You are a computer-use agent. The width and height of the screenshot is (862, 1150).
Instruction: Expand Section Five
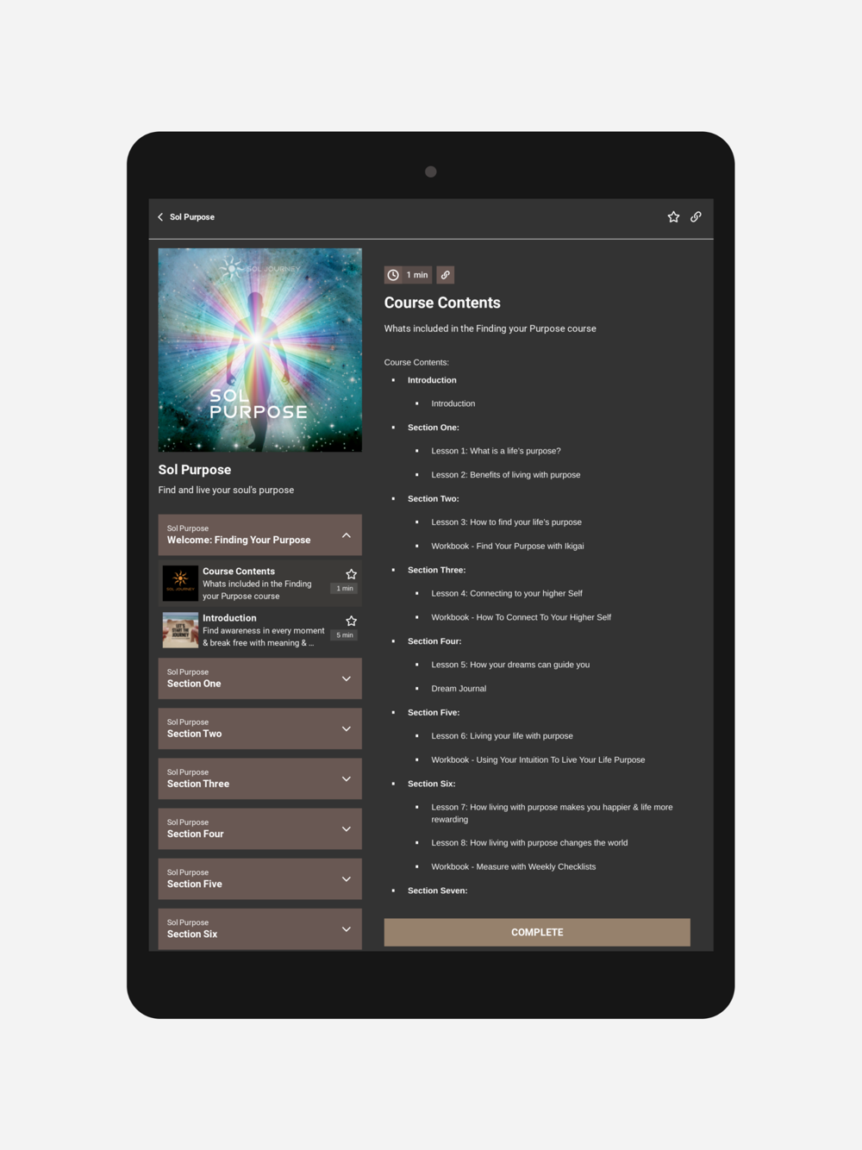pyautogui.click(x=260, y=878)
